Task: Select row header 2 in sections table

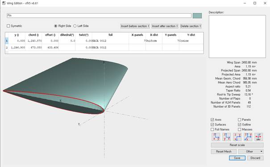Action: tap(7, 47)
